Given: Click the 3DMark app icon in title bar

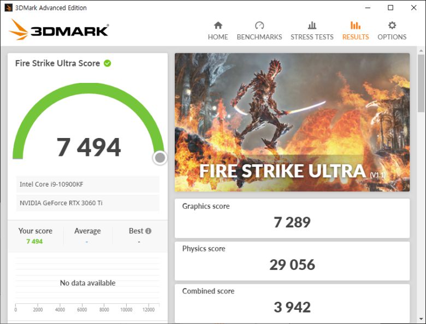Looking at the screenshot, I should [8, 8].
